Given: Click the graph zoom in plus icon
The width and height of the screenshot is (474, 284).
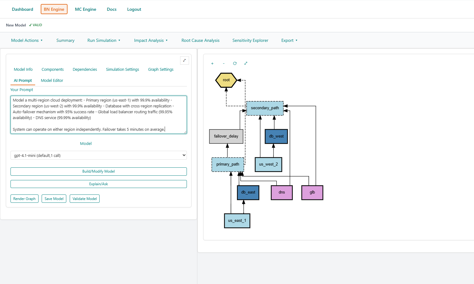Looking at the screenshot, I should [x=212, y=63].
